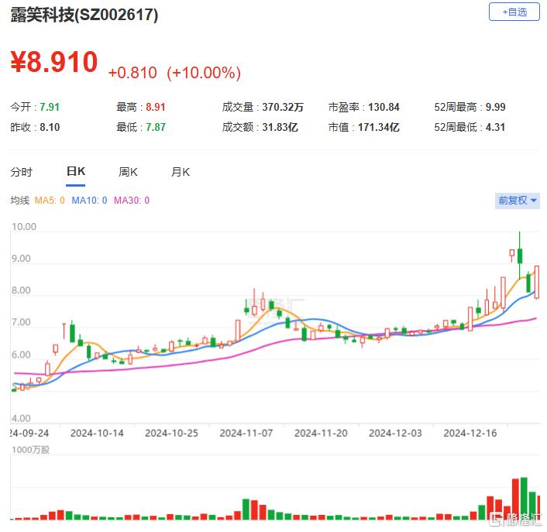The width and height of the screenshot is (547, 532).
Task: Click 今开 value 7.91
Action: coord(50,107)
